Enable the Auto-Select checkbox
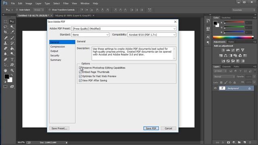258x145 pixels. tap(17, 10)
